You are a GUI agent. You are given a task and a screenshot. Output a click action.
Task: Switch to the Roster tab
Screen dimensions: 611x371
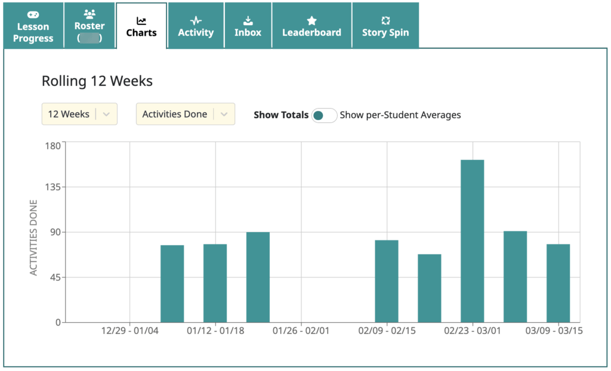point(89,25)
